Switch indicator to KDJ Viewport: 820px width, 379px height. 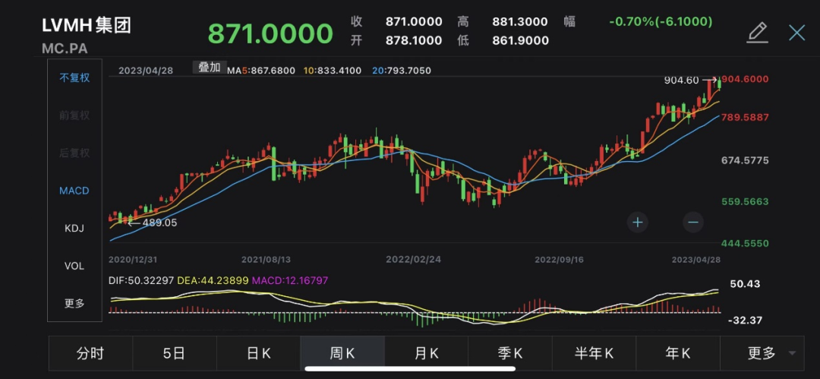(x=74, y=229)
